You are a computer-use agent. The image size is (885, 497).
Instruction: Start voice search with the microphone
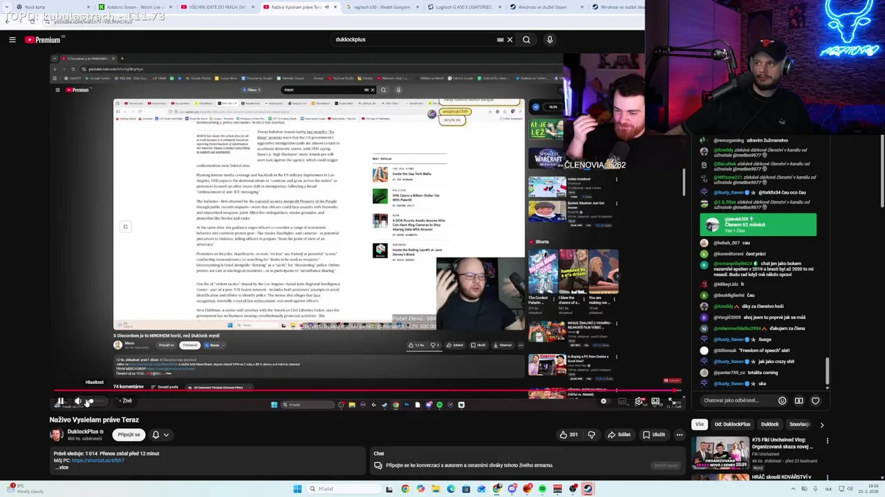[x=550, y=39]
